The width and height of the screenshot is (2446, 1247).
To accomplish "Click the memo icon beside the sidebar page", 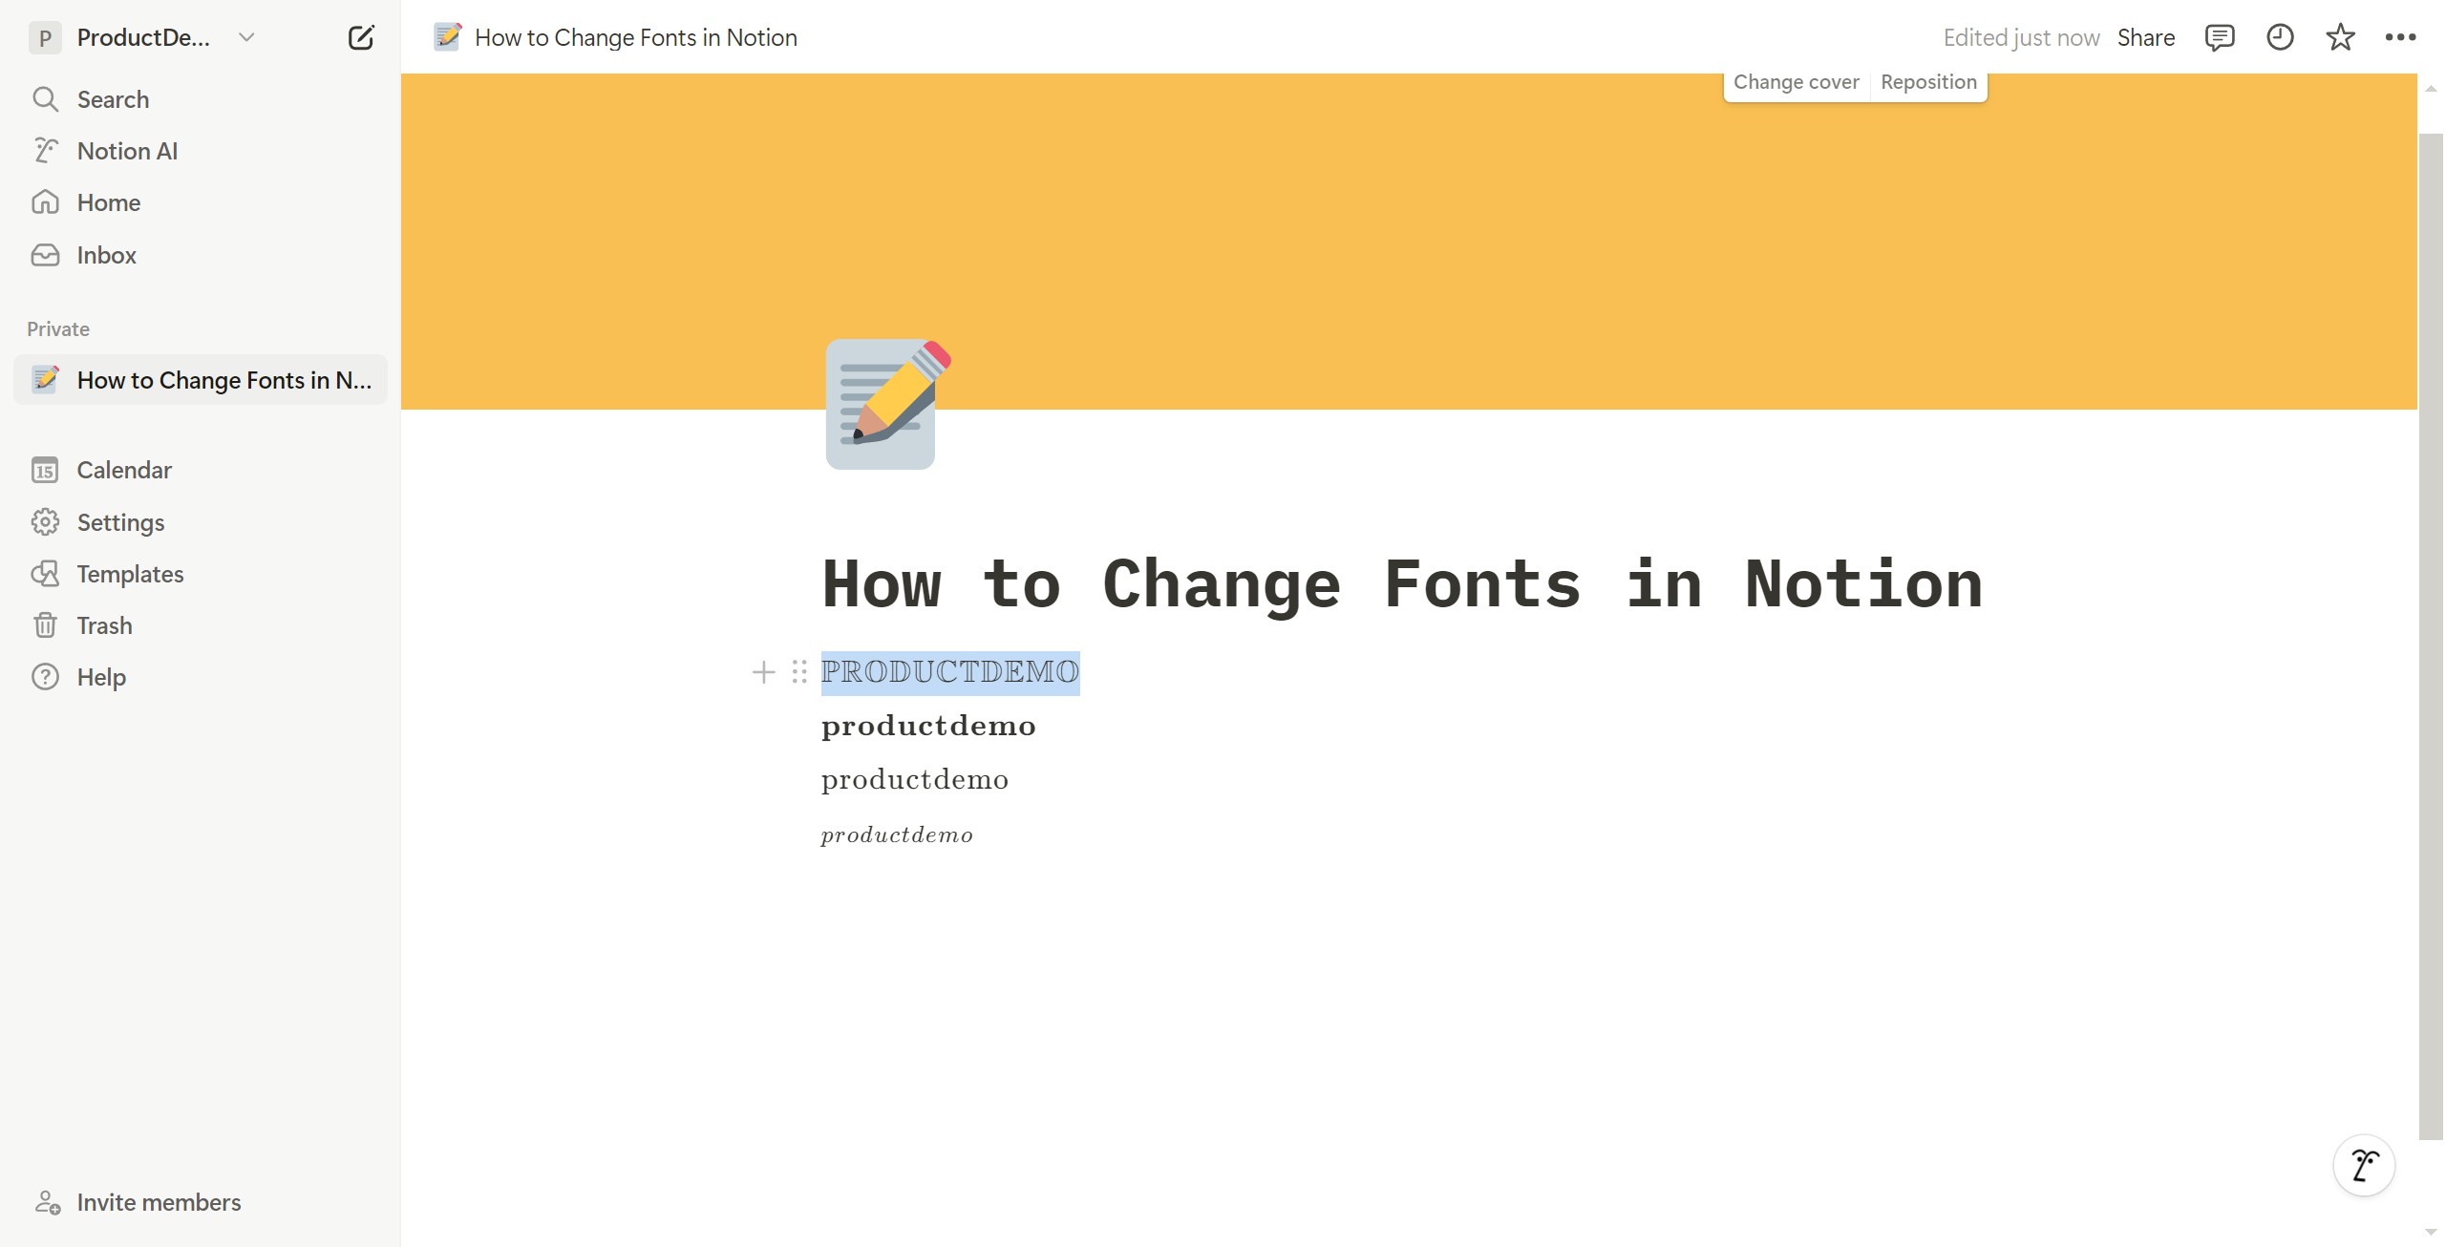I will (x=45, y=380).
